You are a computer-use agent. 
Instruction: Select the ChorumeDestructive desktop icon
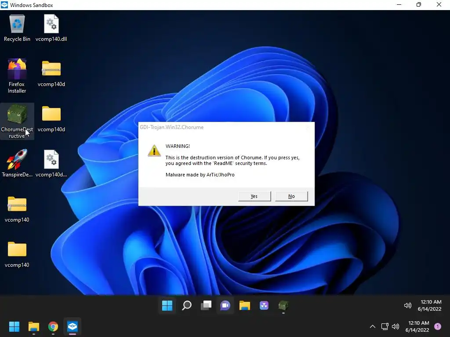tap(17, 121)
